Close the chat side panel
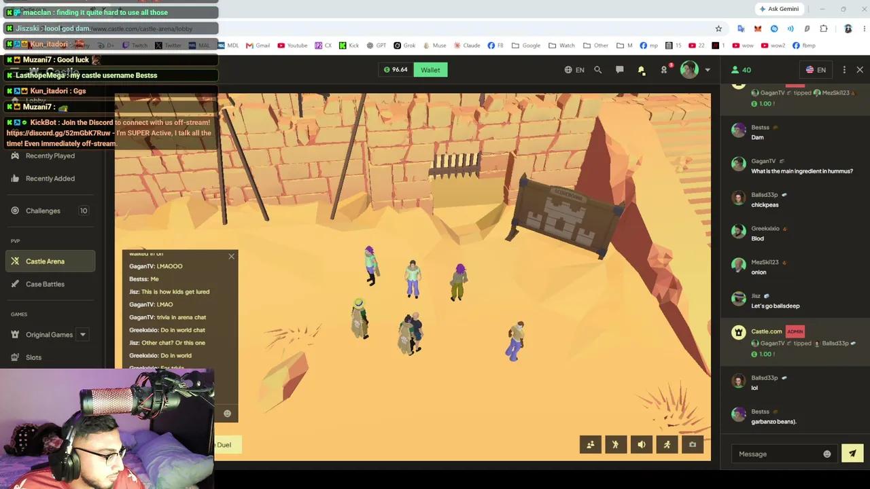This screenshot has height=489, width=870. pos(860,70)
